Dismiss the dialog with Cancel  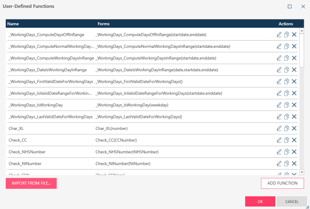coord(292,202)
